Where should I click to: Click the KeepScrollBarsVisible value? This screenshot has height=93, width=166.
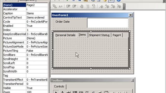[x=37, y=34]
